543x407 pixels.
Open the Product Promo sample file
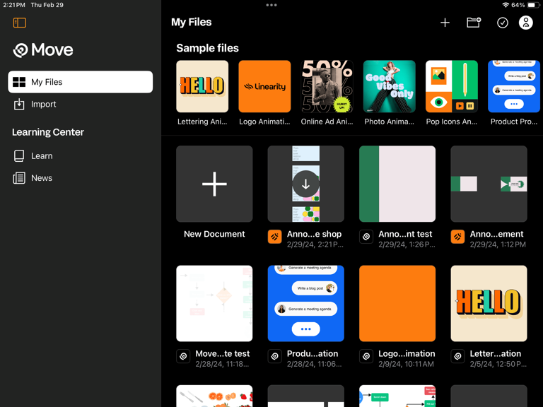(x=514, y=86)
